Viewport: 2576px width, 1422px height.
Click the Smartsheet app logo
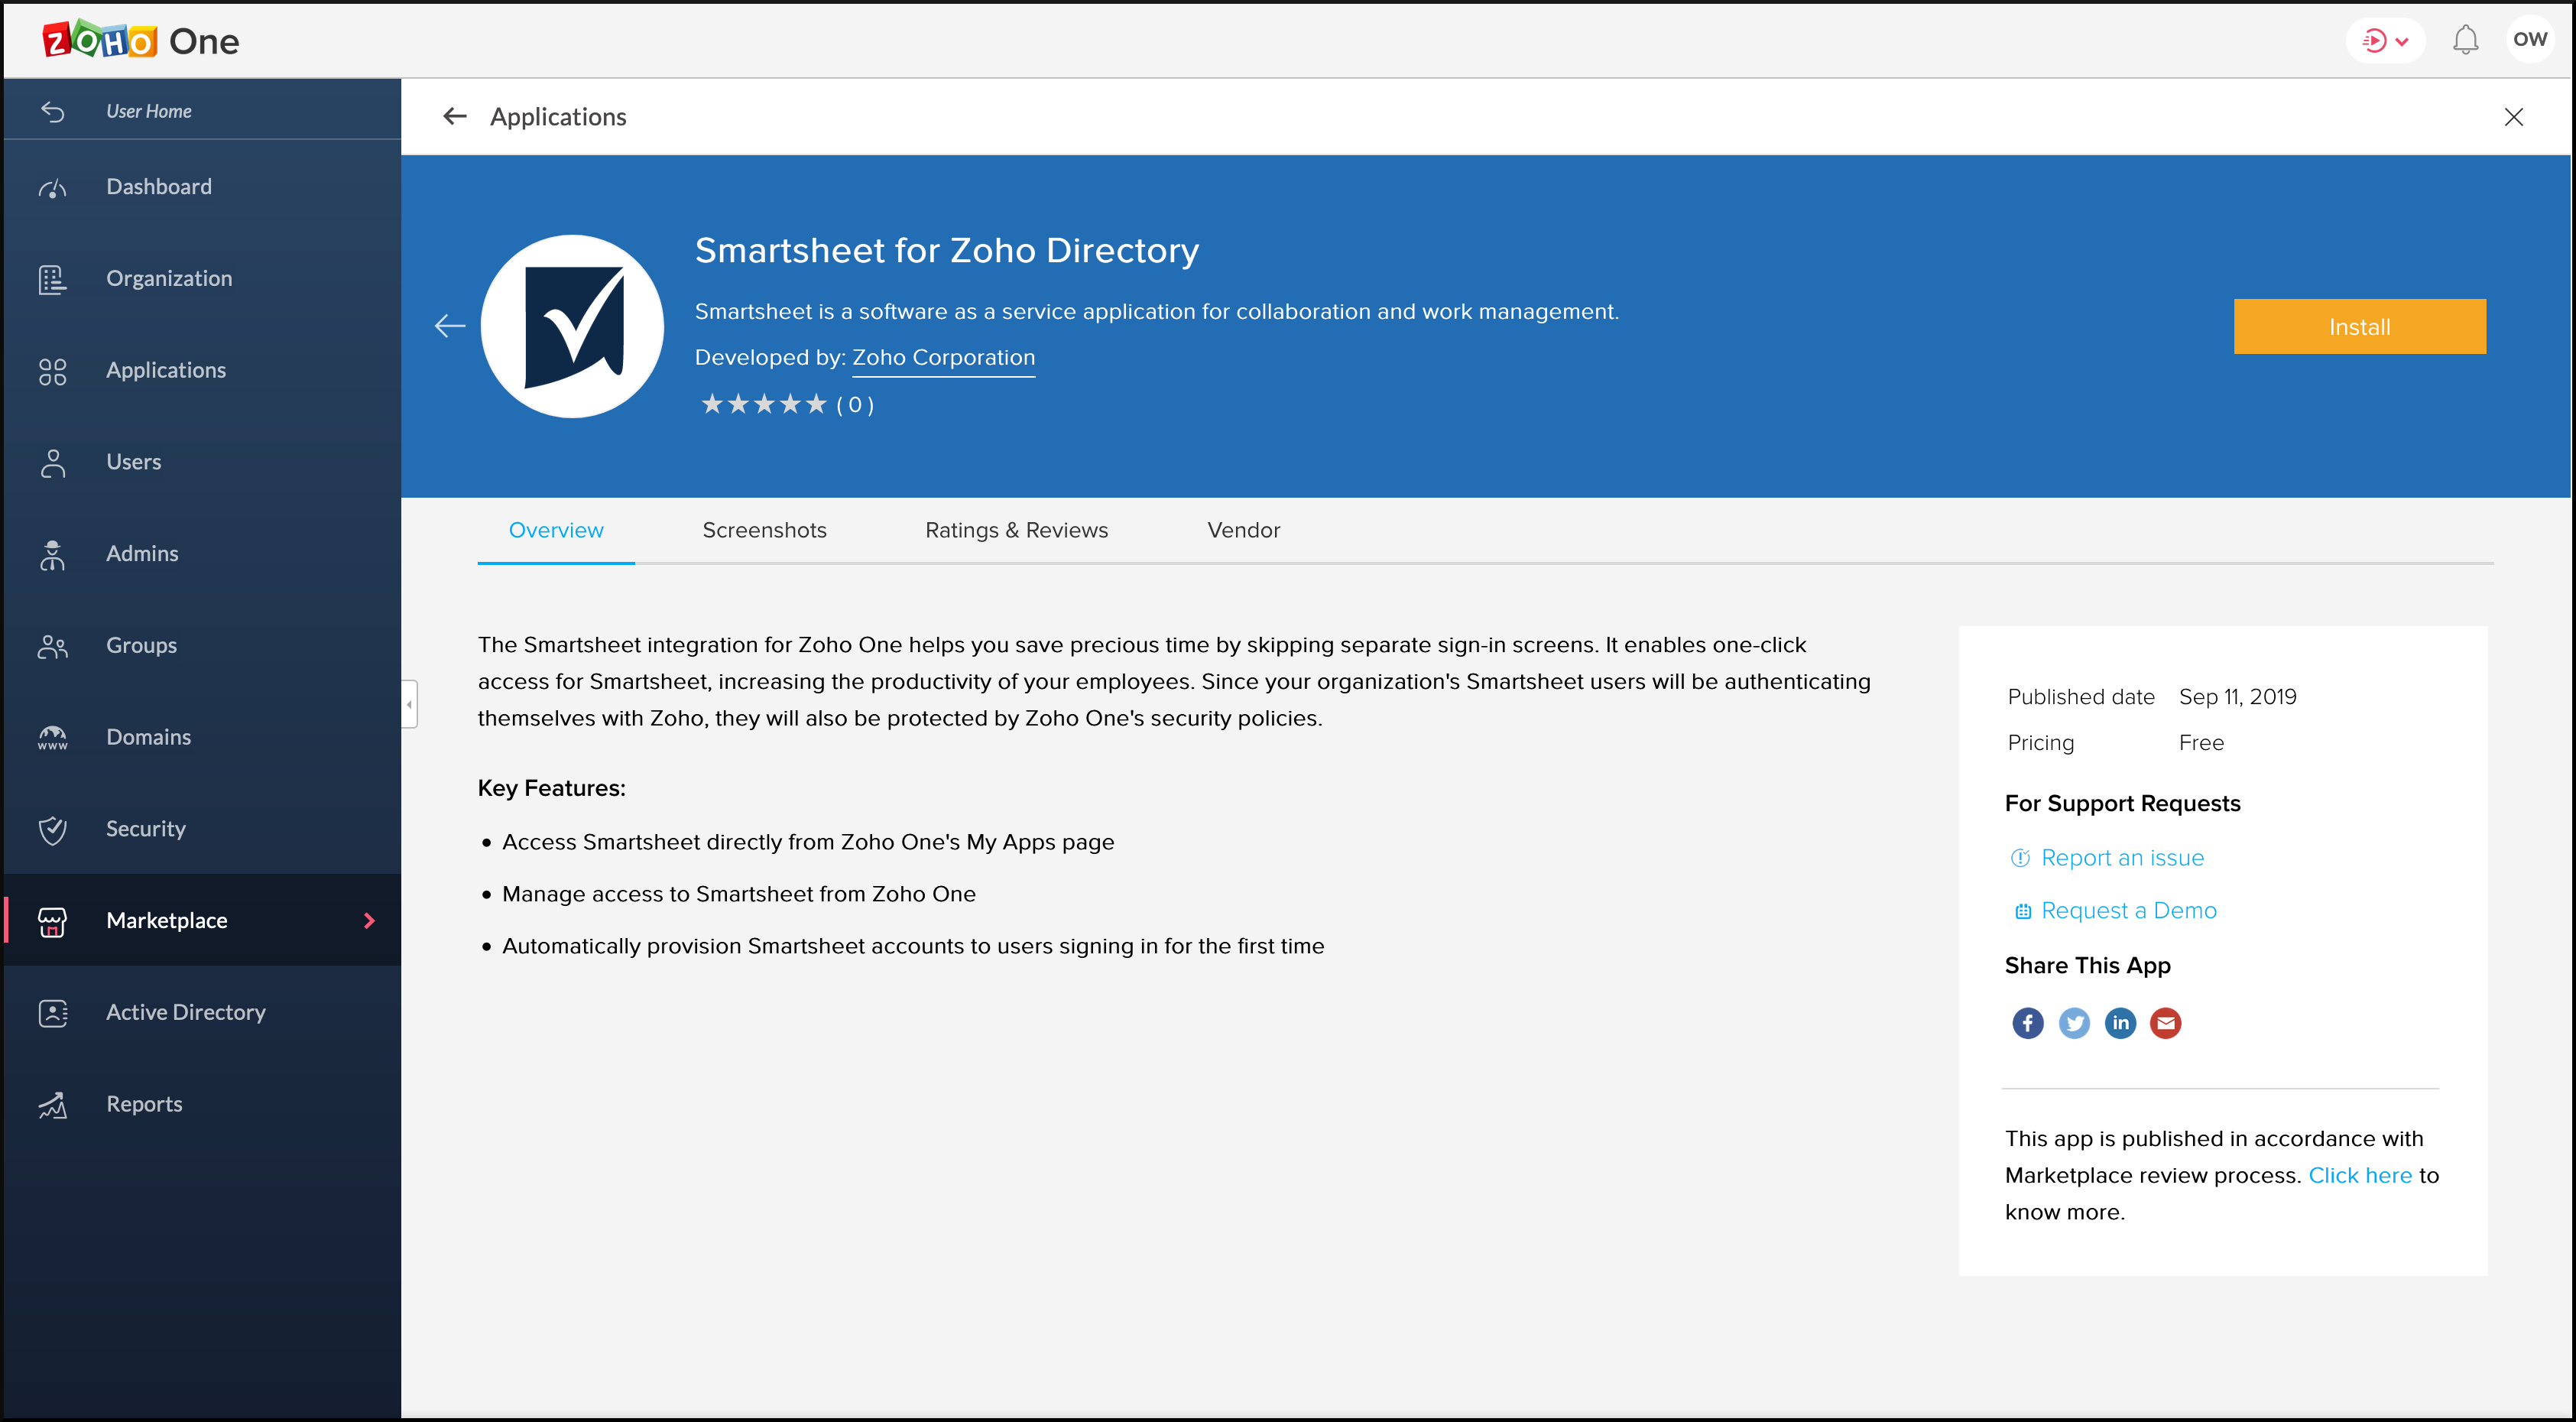point(572,327)
